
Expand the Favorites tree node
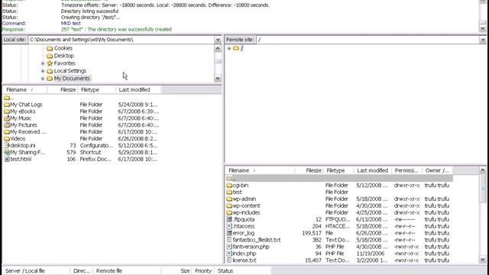[43, 63]
